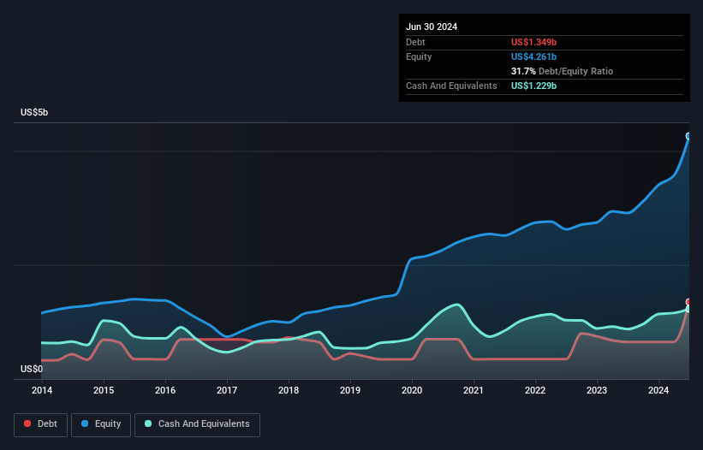
Task: Select the 2014 x-axis label
Action: pyautogui.click(x=42, y=390)
